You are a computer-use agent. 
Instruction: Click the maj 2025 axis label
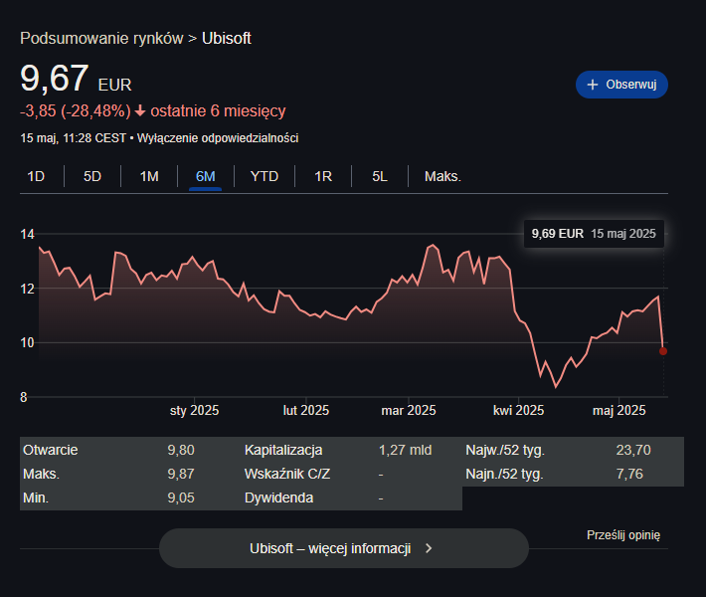click(618, 410)
